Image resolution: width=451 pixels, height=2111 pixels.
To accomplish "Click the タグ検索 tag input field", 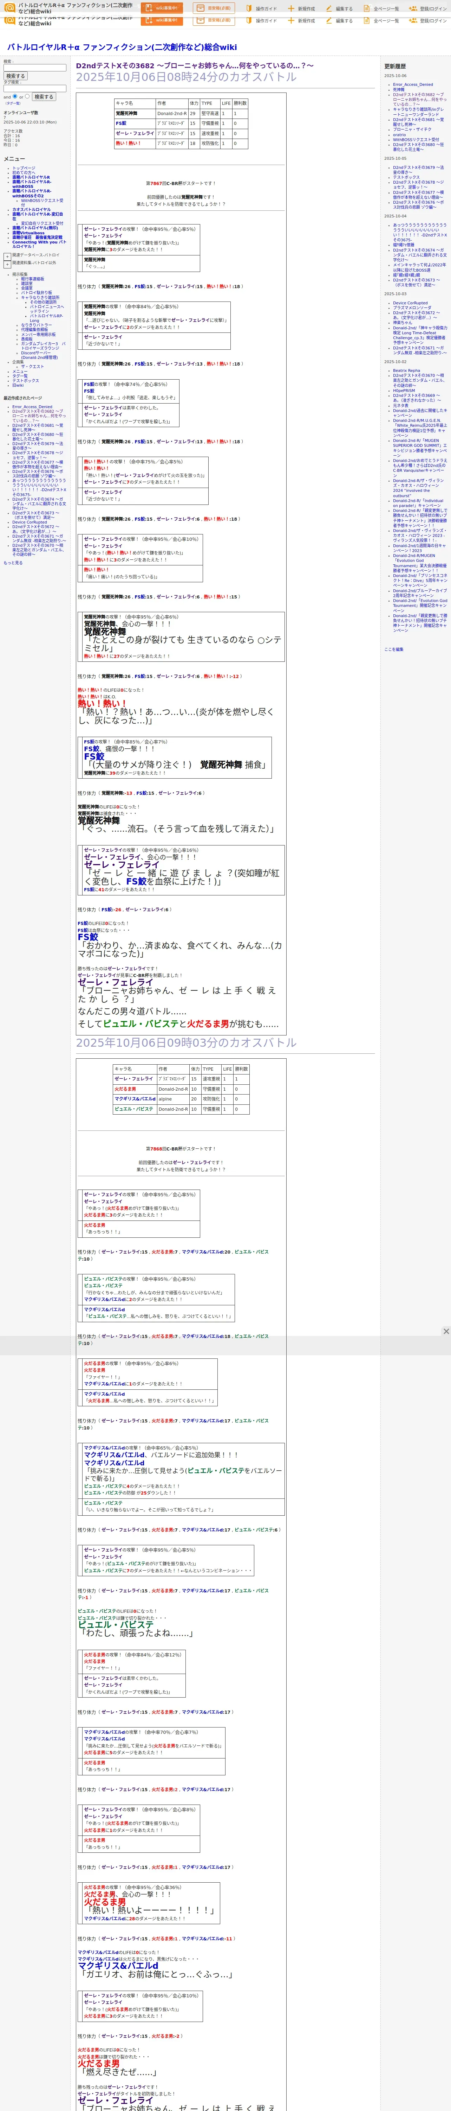I will click(x=34, y=89).
